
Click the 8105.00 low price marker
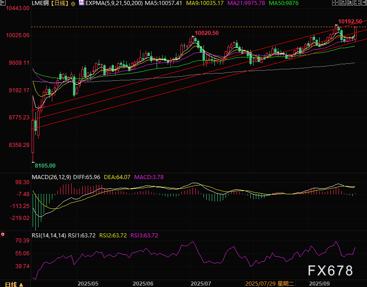click(45, 165)
